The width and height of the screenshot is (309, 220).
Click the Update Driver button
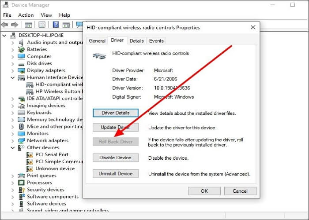click(x=116, y=127)
